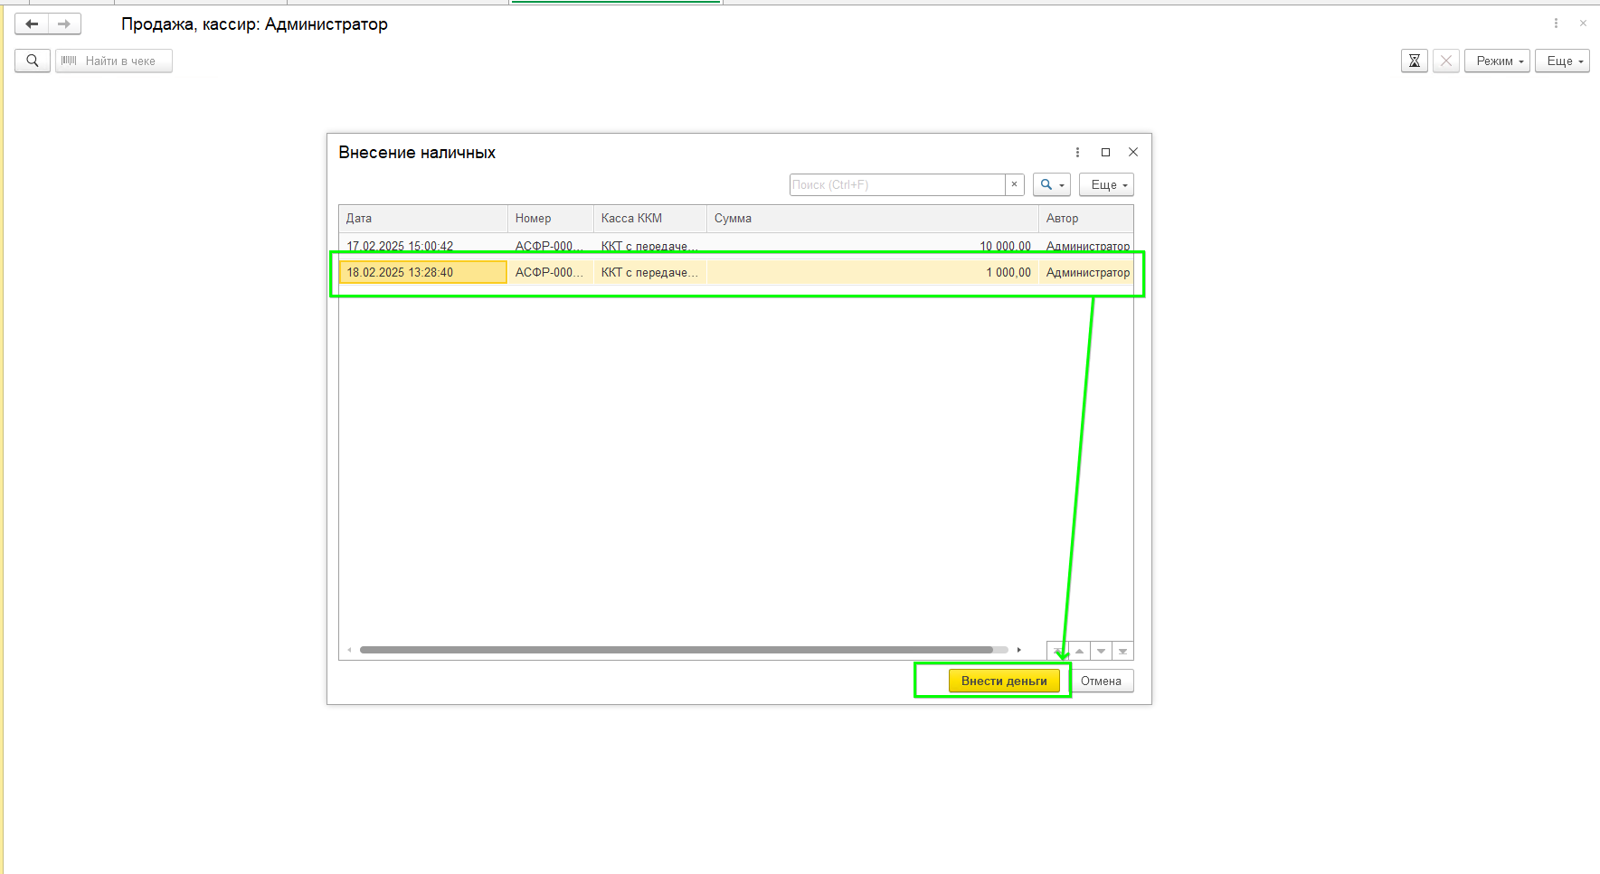Open the main window's three-dot menu
This screenshot has width=1600, height=874.
(1556, 23)
